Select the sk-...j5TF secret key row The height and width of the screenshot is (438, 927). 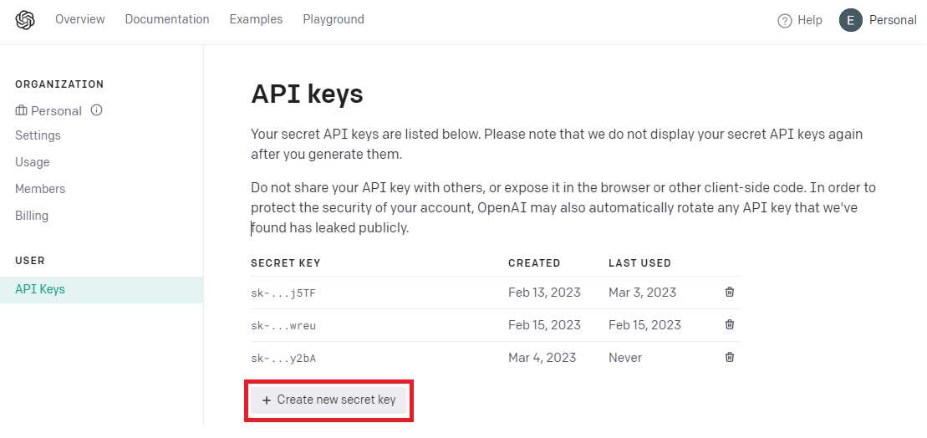click(496, 293)
